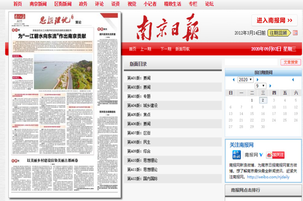Open article 以美丽乡村建设渲染美丽古都画卷
303x201 pixels.
[53, 160]
